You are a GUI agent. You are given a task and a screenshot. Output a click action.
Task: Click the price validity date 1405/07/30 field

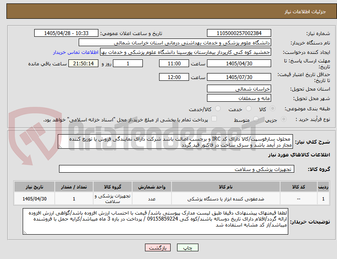click(x=239, y=77)
